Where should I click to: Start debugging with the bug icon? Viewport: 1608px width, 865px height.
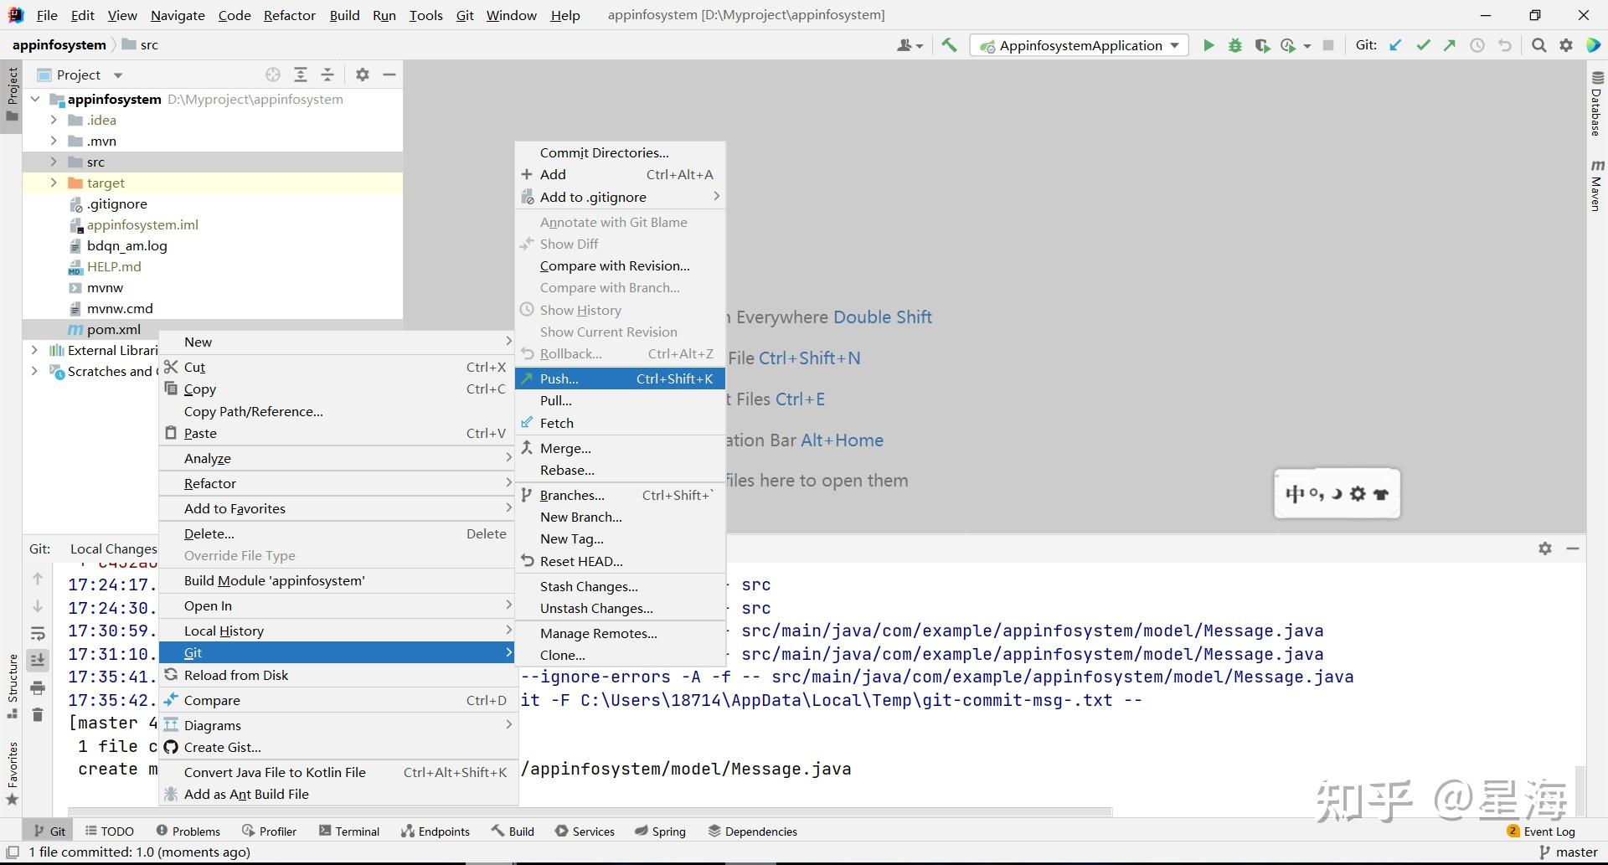[x=1234, y=45]
